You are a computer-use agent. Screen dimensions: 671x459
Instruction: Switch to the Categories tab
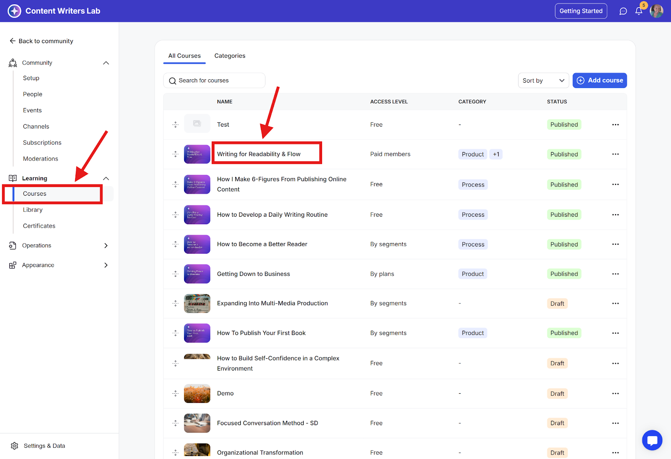pos(230,56)
